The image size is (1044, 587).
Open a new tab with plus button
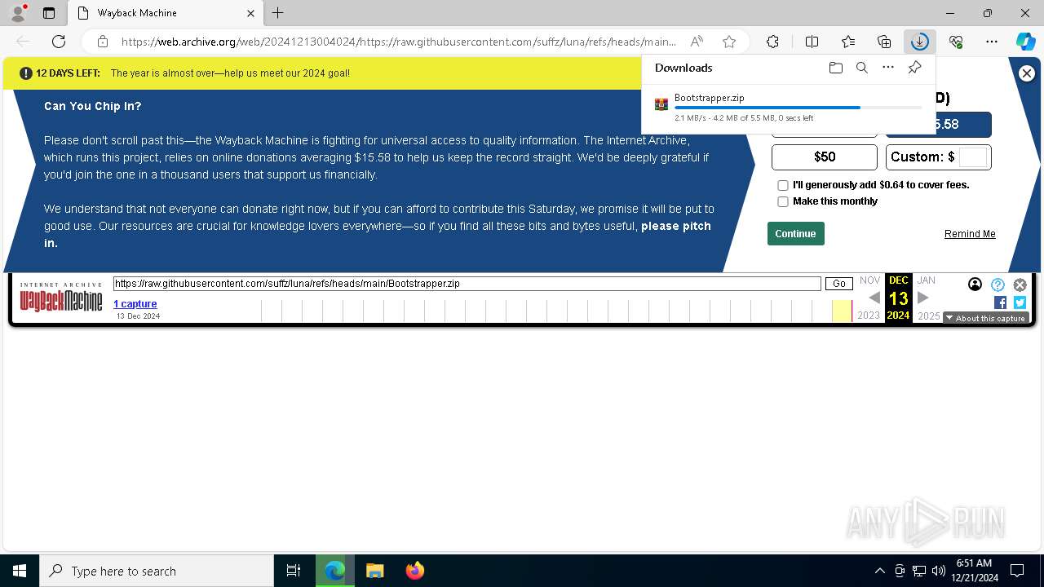click(x=277, y=13)
